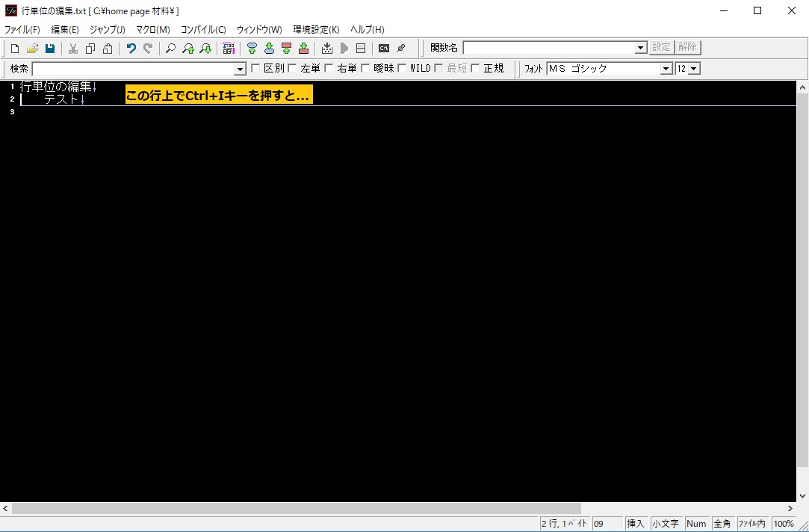Viewport: 809px width, 532px height.
Task: Open the 編集(E) menu
Action: coord(65,29)
